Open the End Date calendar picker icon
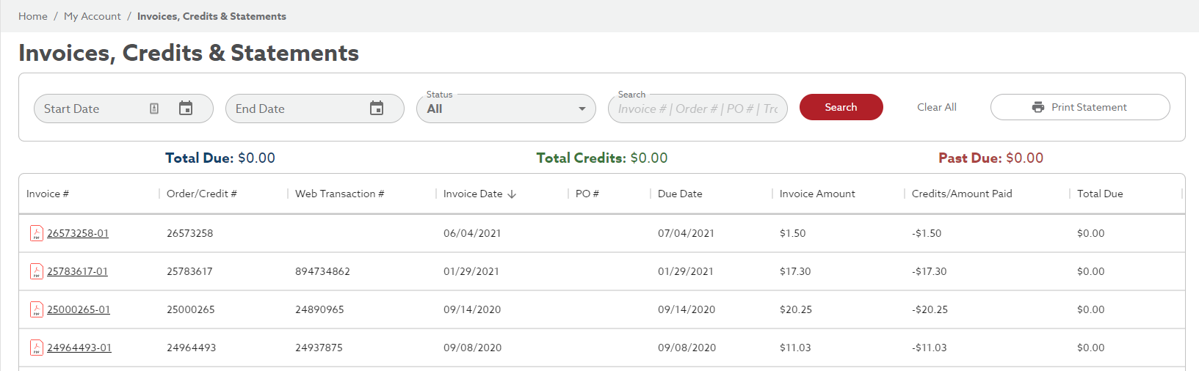This screenshot has width=1199, height=371. pyautogui.click(x=377, y=109)
